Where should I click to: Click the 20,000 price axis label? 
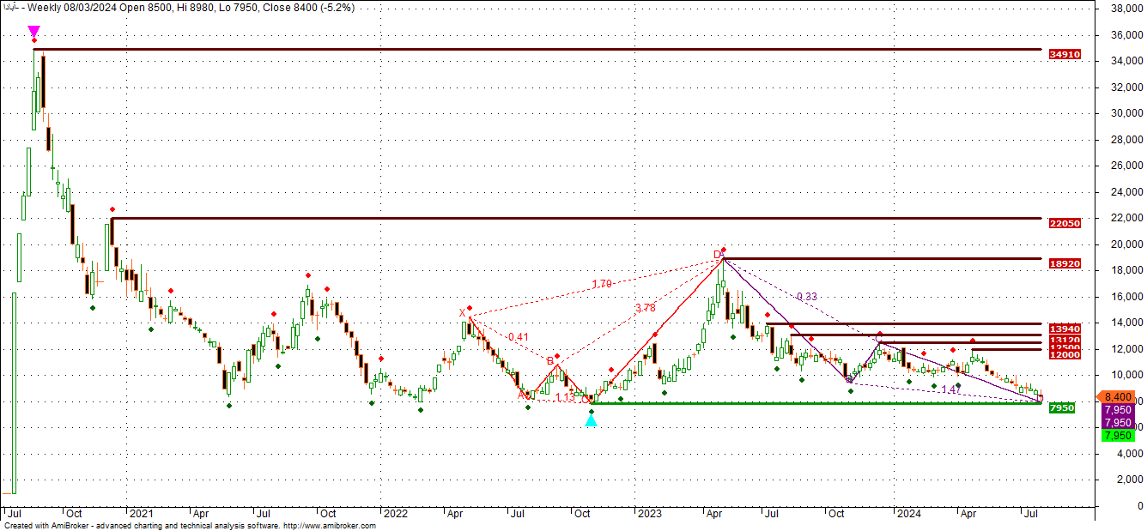pyautogui.click(x=1127, y=244)
